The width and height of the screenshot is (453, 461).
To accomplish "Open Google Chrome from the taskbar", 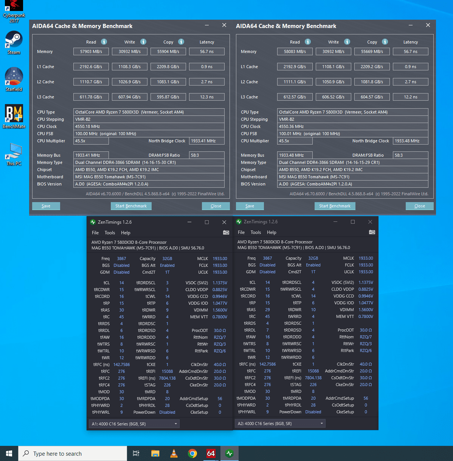I will (x=192, y=453).
